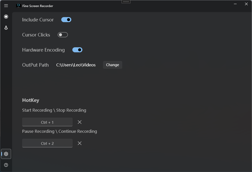Click the Cursor Clicks label

36,35
